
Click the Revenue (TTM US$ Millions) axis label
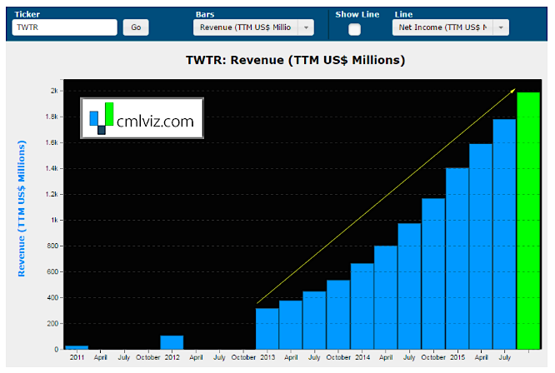[x=22, y=209]
